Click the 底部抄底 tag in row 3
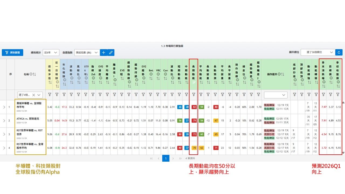The image size is (345, 194). point(269,134)
